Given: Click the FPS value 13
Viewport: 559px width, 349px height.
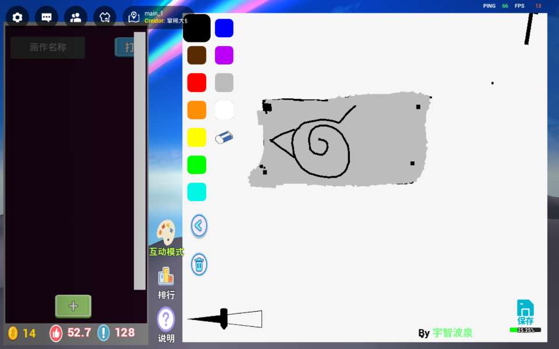Looking at the screenshot, I should click(538, 6).
